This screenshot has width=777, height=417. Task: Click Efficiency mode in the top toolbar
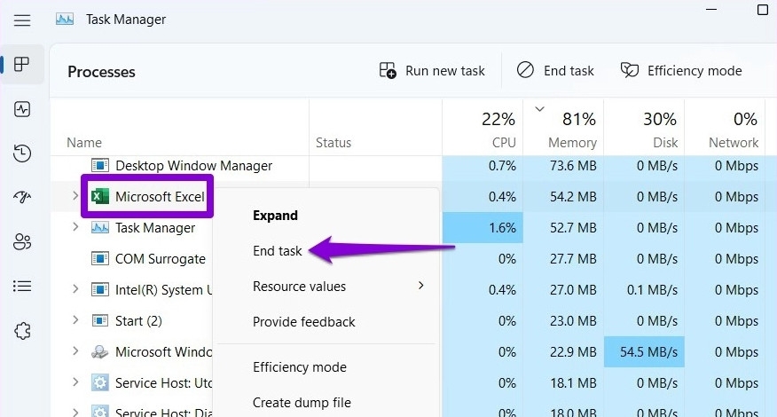(x=681, y=71)
